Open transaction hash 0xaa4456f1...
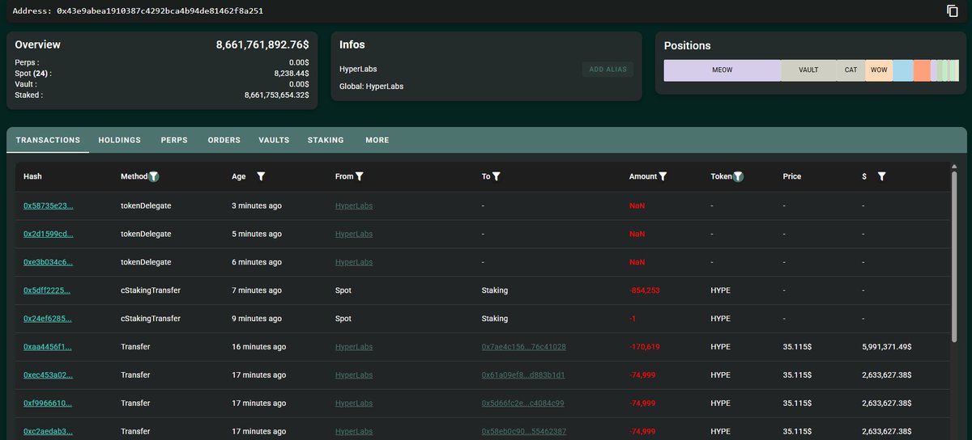Viewport: 972px width, 440px height. coord(48,347)
